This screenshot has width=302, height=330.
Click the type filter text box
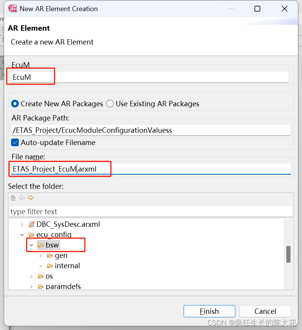(77, 211)
